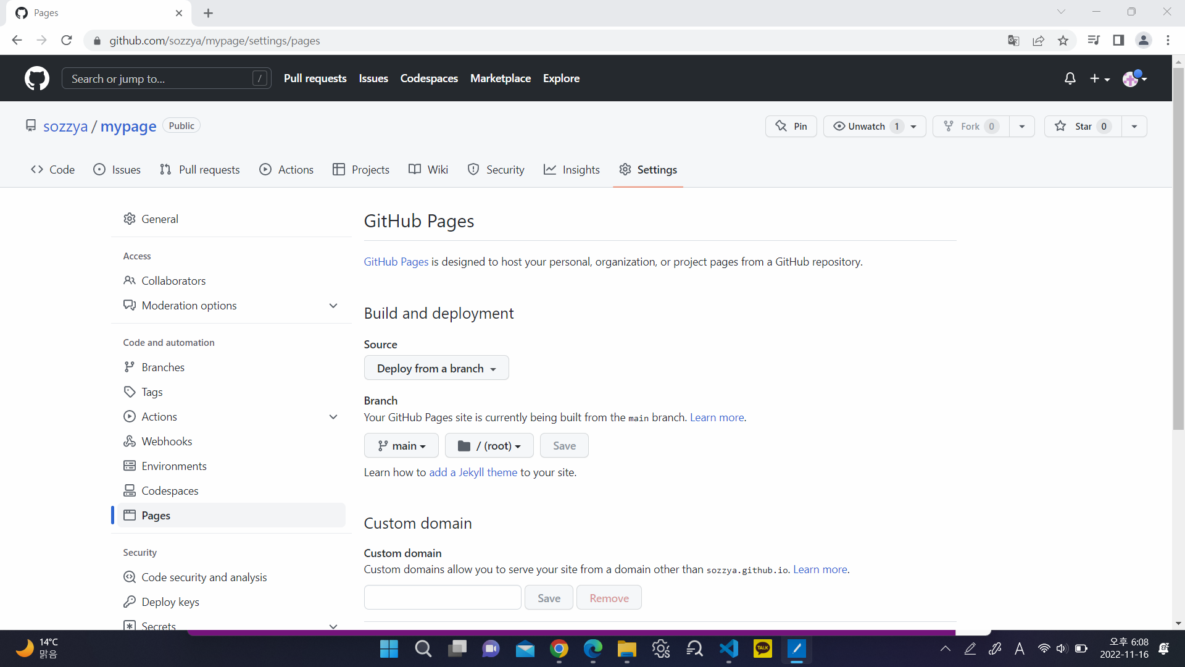The image size is (1185, 667).
Task: Switch to the Projects tab
Action: [x=361, y=170]
